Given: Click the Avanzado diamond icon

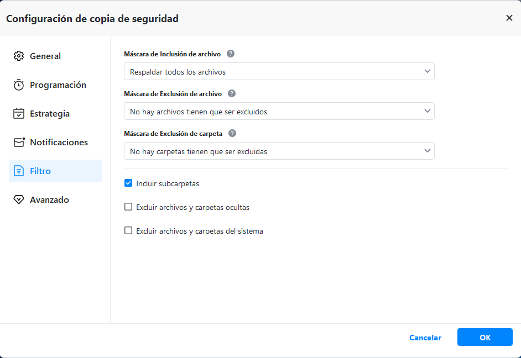Looking at the screenshot, I should point(19,199).
